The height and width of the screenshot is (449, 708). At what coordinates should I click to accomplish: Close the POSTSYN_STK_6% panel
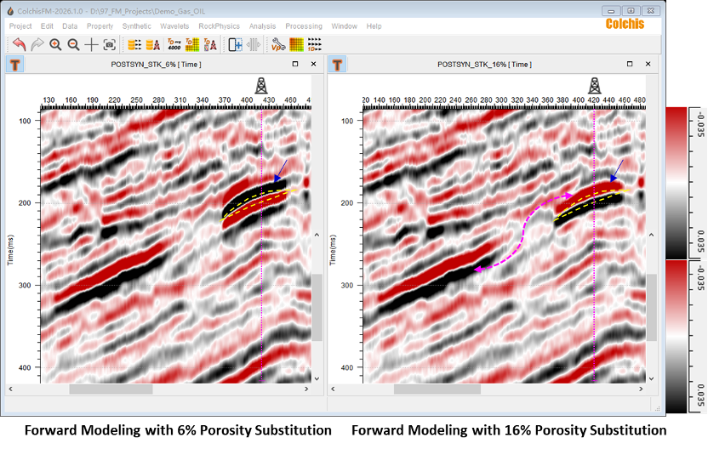[x=313, y=64]
